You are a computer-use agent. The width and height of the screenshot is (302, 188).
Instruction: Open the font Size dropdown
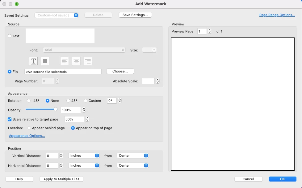[149, 50]
